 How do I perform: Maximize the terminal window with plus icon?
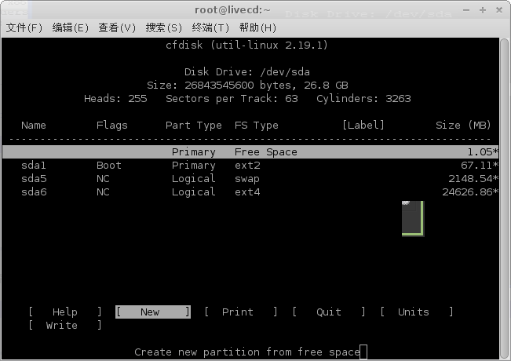tap(483, 10)
